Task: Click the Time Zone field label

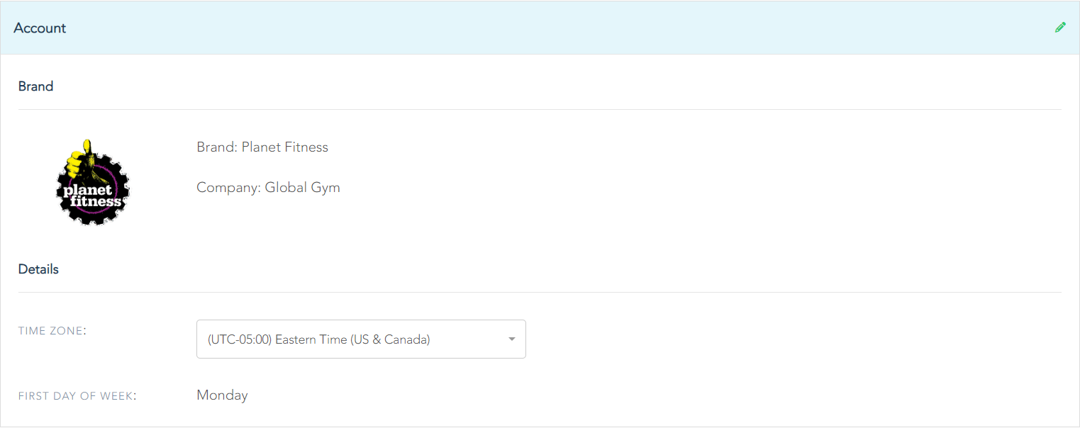Action: click(x=52, y=330)
